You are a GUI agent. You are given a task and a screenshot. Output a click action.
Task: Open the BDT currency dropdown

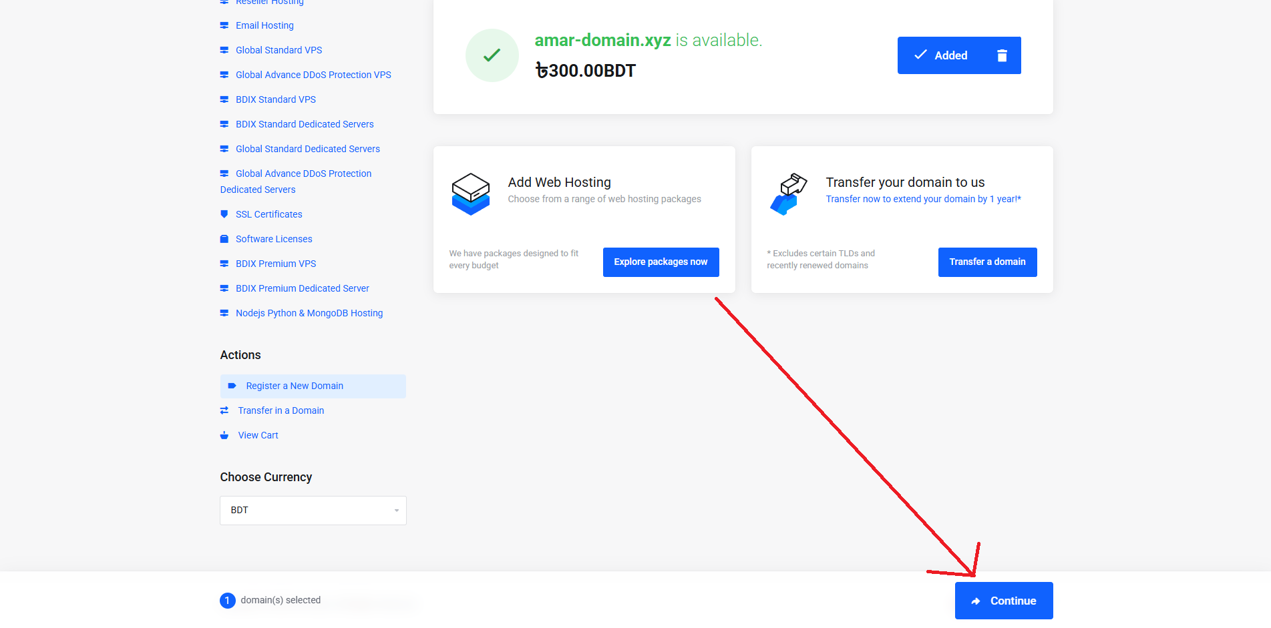(x=313, y=511)
